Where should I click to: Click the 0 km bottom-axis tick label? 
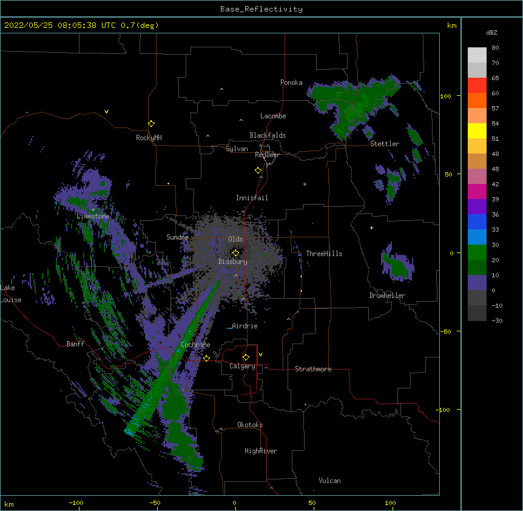pos(234,503)
